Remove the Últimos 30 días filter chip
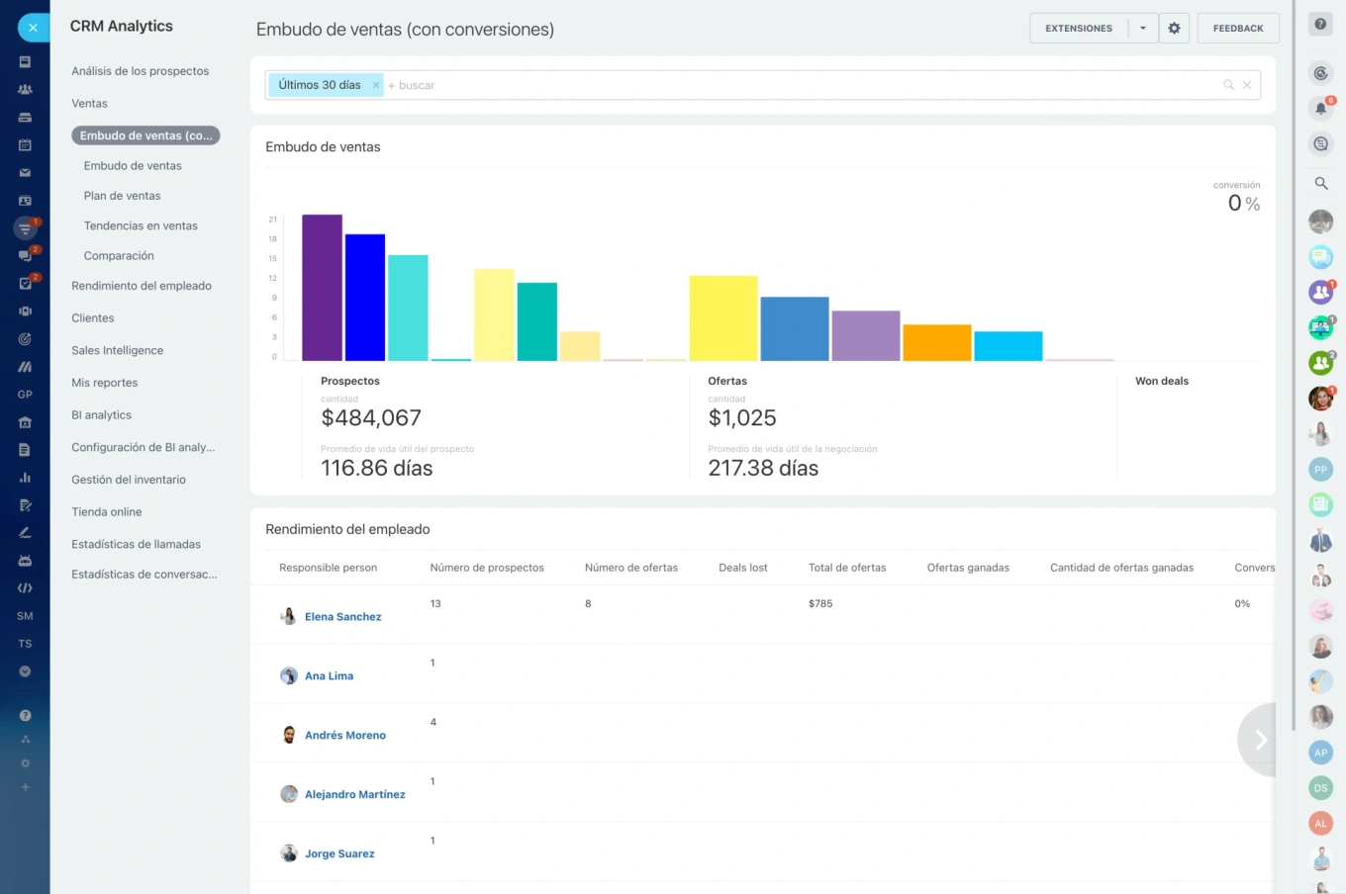Viewport: 1346px width, 894px height. pos(376,86)
